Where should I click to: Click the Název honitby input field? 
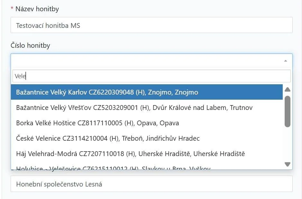tap(152, 25)
